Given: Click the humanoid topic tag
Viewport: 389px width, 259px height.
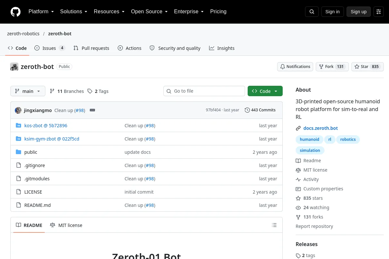Looking at the screenshot, I should (309, 140).
